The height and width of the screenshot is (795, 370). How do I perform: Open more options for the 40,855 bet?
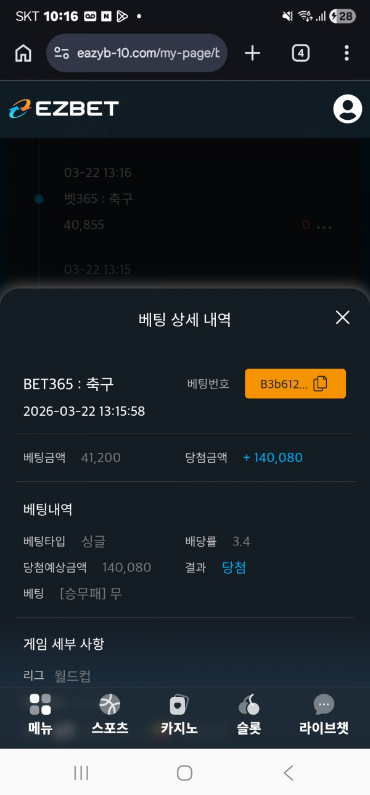click(x=324, y=226)
